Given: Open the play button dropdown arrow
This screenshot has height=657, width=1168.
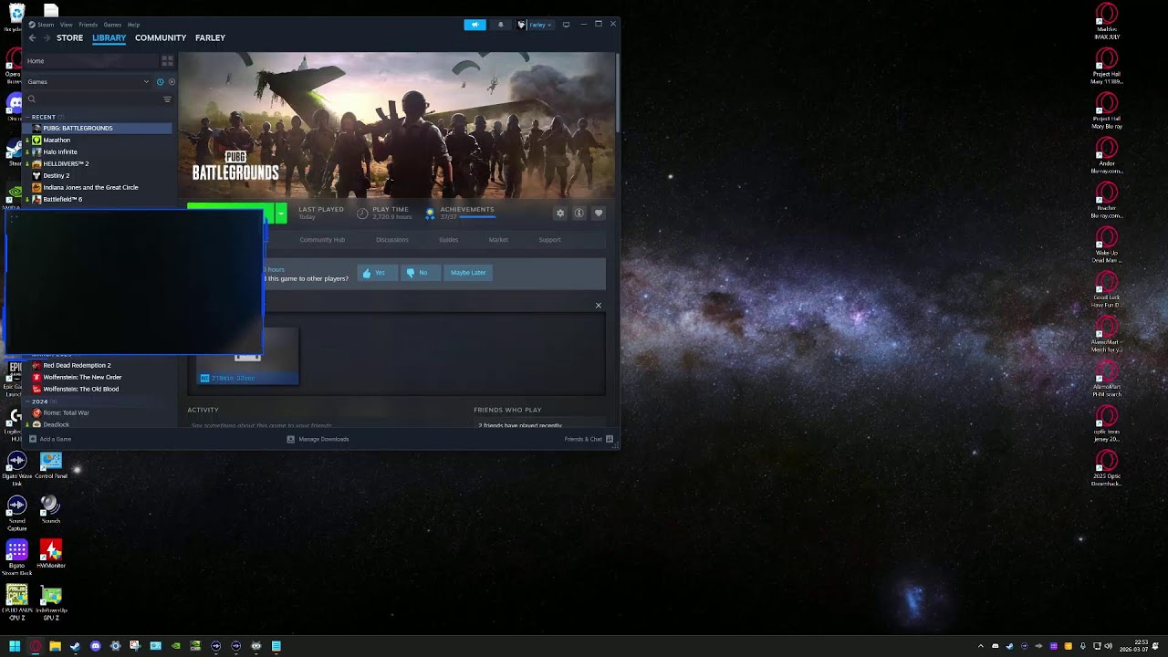Looking at the screenshot, I should 281,213.
